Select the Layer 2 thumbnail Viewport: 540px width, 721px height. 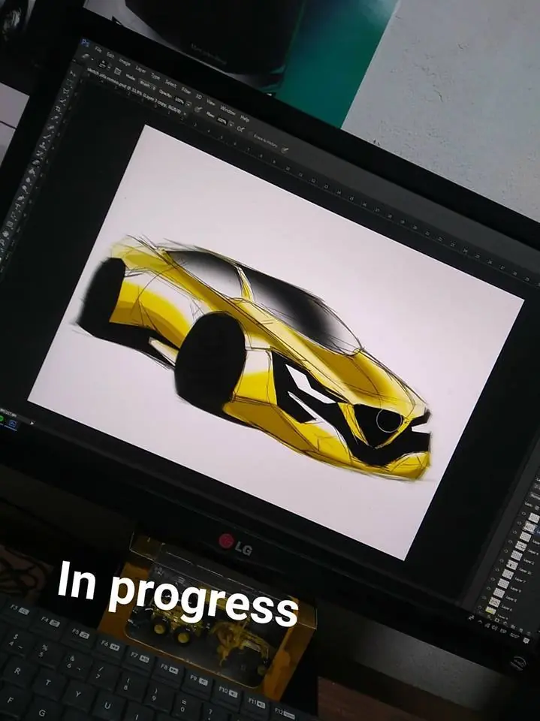517,556
